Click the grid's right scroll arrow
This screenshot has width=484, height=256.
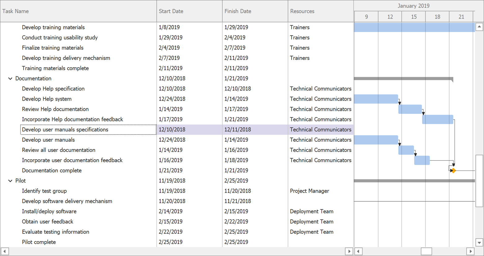point(349,251)
